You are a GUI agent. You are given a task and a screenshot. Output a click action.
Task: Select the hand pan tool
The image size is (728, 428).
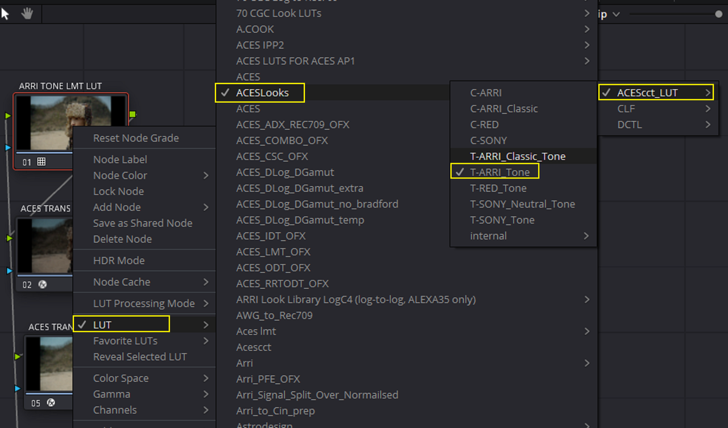(27, 14)
